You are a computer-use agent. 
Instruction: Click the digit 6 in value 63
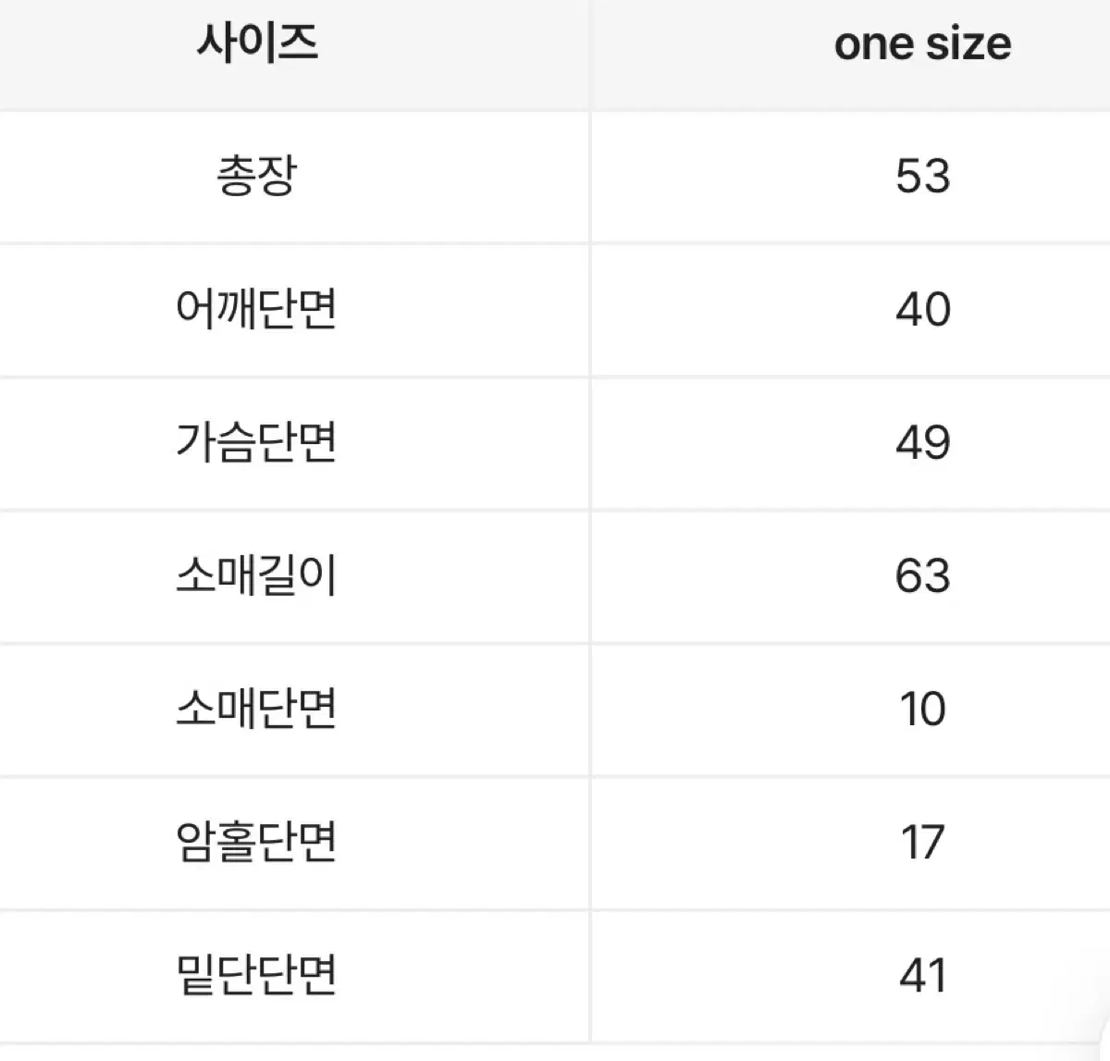pyautogui.click(x=908, y=575)
